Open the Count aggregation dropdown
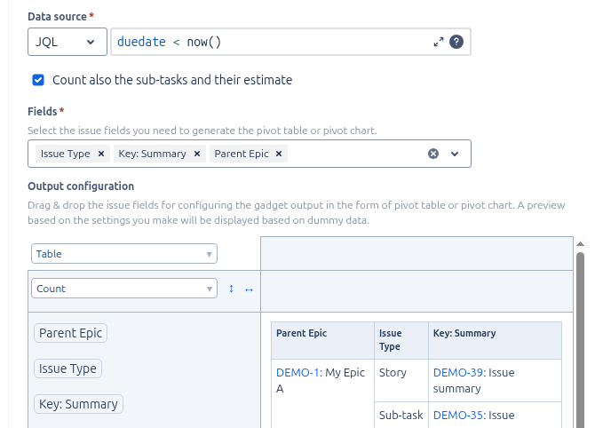 124,289
